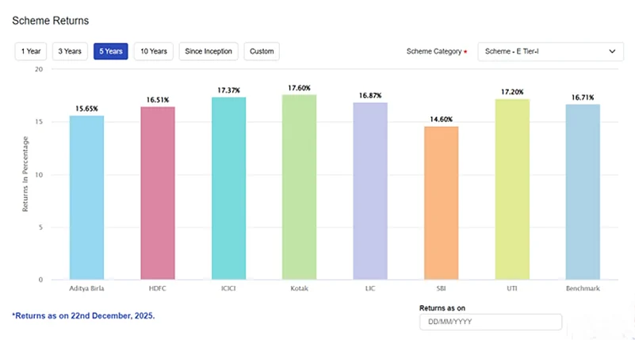Select the 1 Year period button
The width and height of the screenshot is (635, 340).
(31, 52)
